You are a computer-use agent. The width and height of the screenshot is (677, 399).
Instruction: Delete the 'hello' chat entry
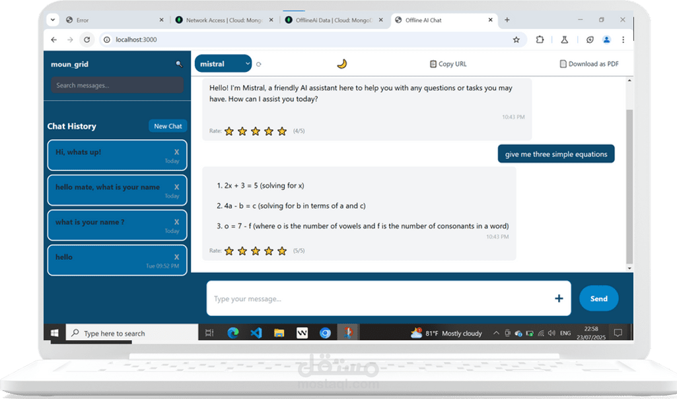click(176, 257)
